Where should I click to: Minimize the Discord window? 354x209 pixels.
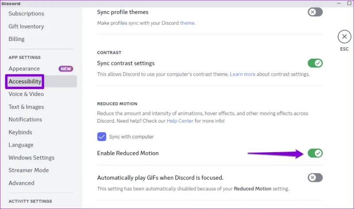(x=339, y=4)
